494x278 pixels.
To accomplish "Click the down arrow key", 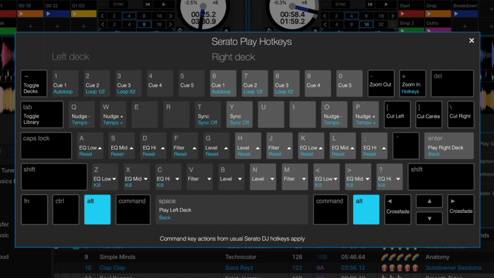I will click(x=429, y=218).
